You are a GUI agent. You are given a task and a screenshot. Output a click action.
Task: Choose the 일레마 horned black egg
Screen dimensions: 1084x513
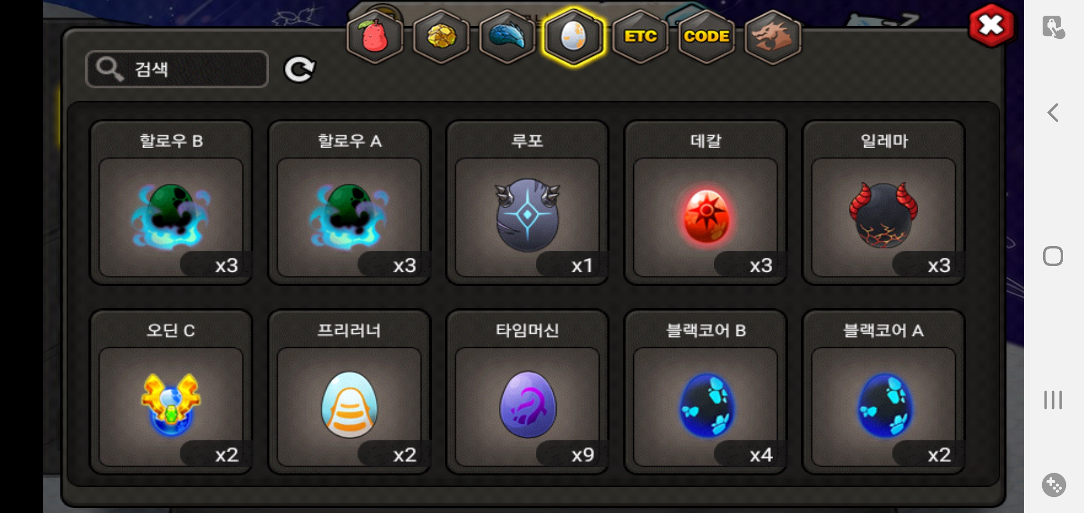[x=884, y=202]
